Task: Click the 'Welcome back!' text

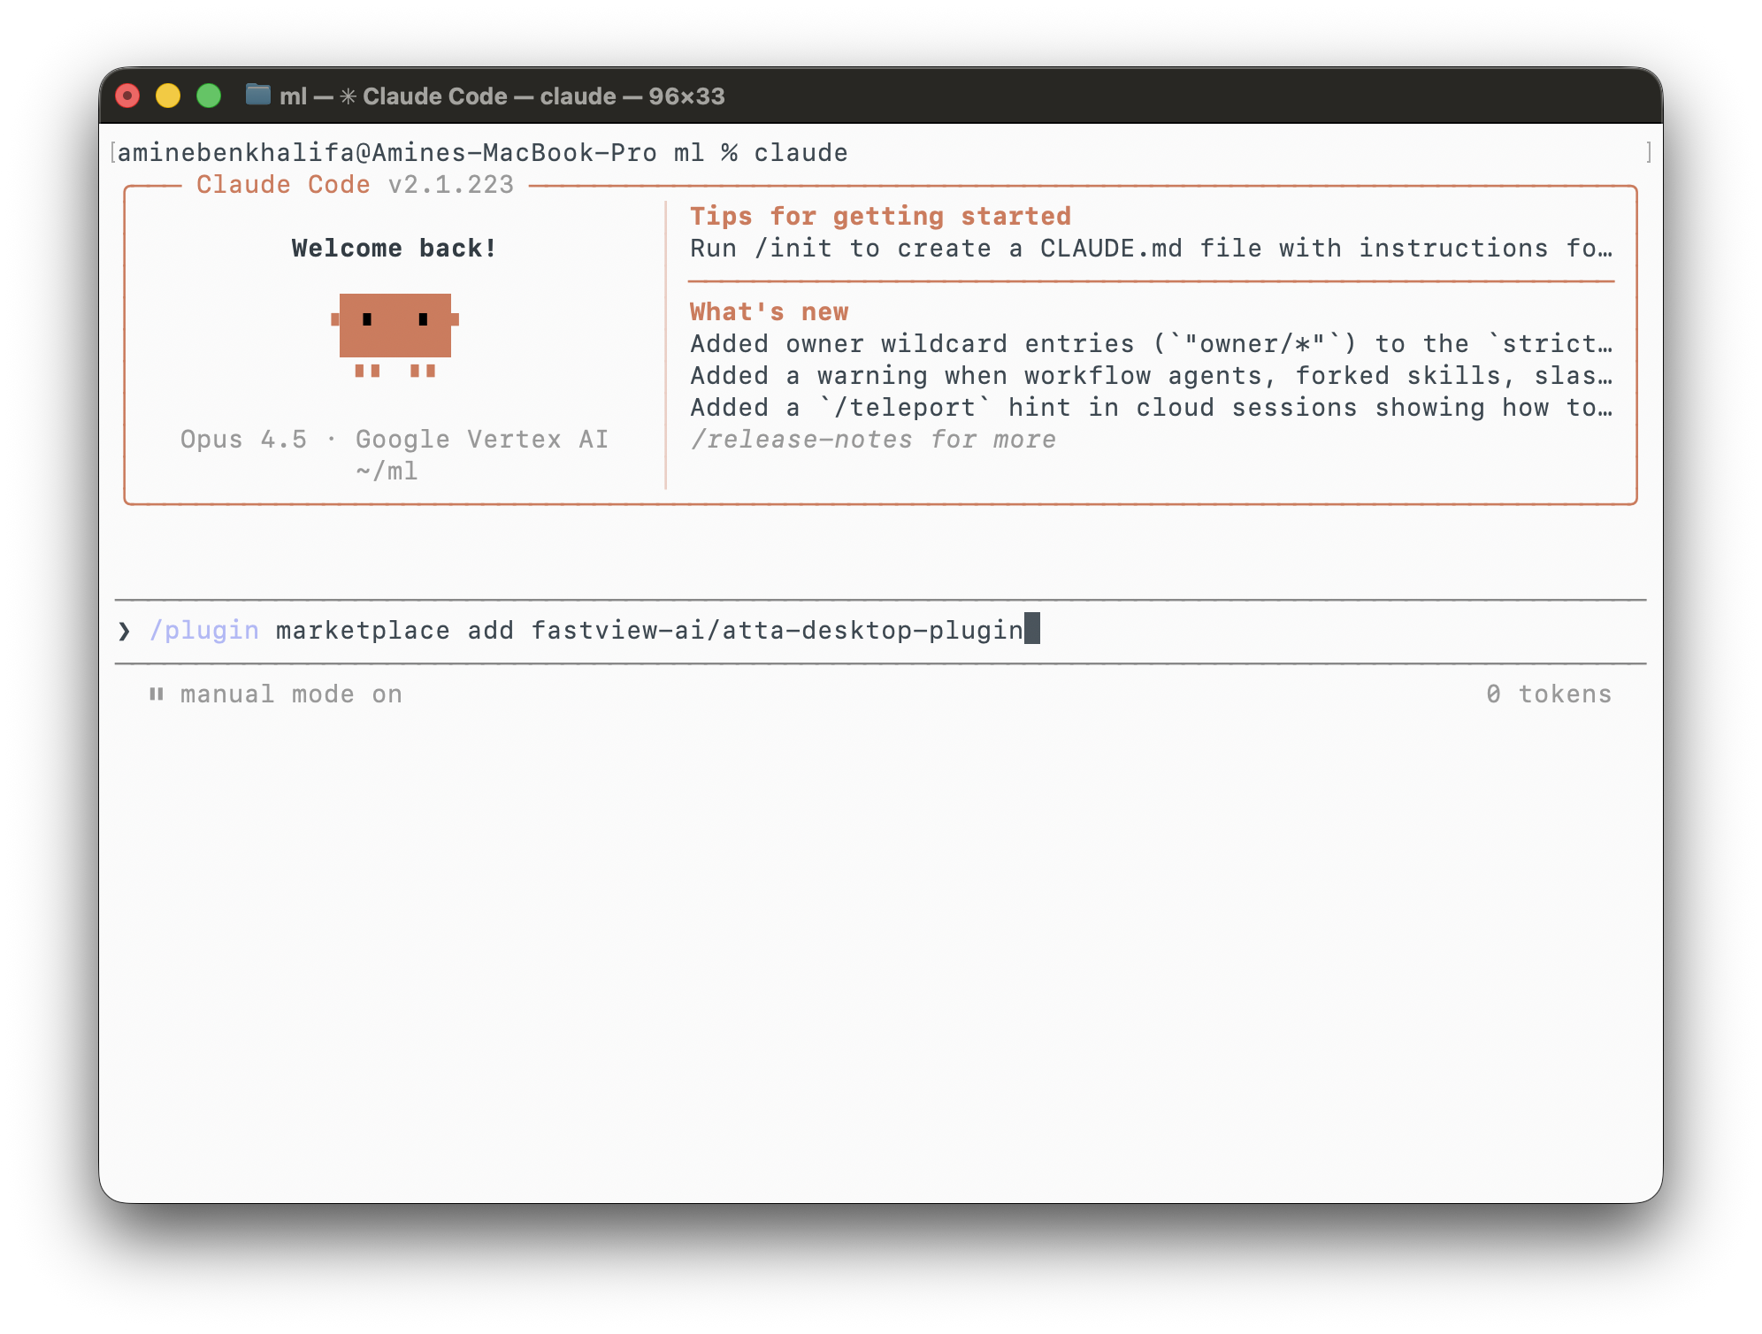Action: tap(395, 249)
